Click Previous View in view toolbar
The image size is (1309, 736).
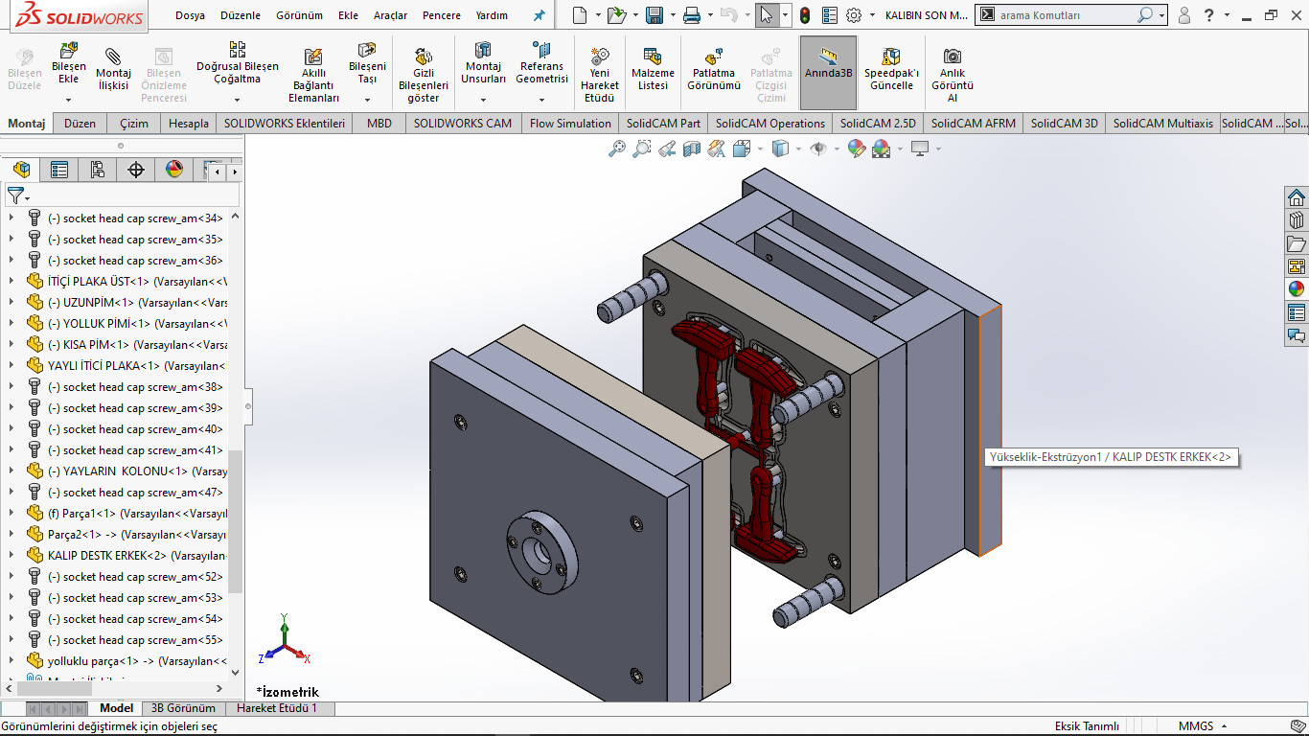(x=667, y=149)
